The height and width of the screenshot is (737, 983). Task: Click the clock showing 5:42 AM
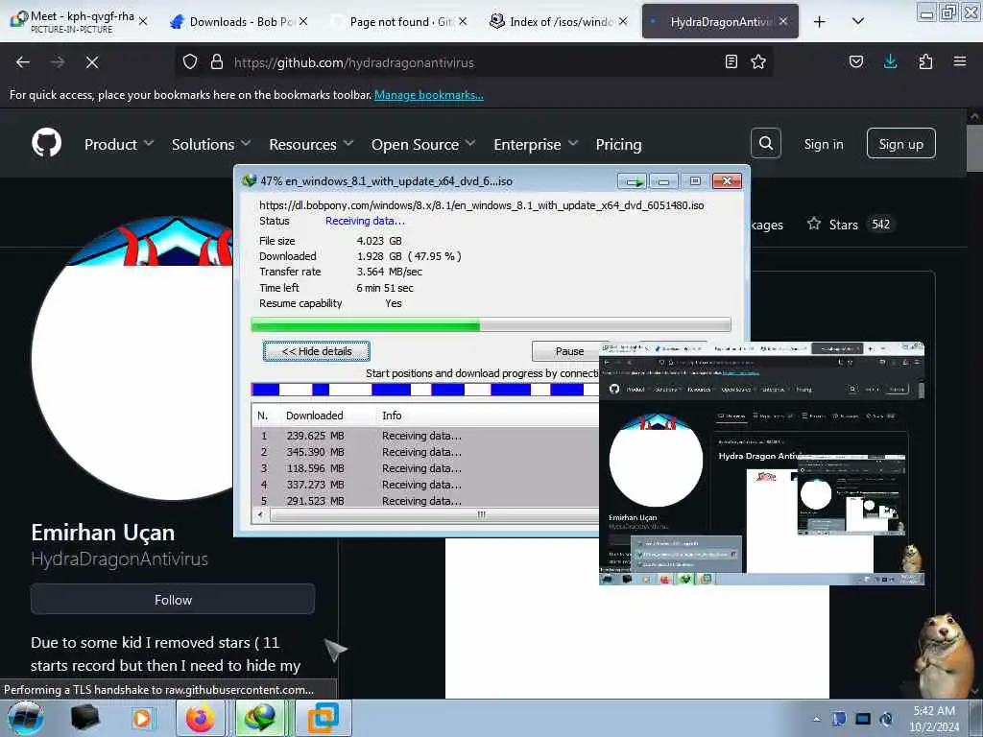pyautogui.click(x=933, y=719)
